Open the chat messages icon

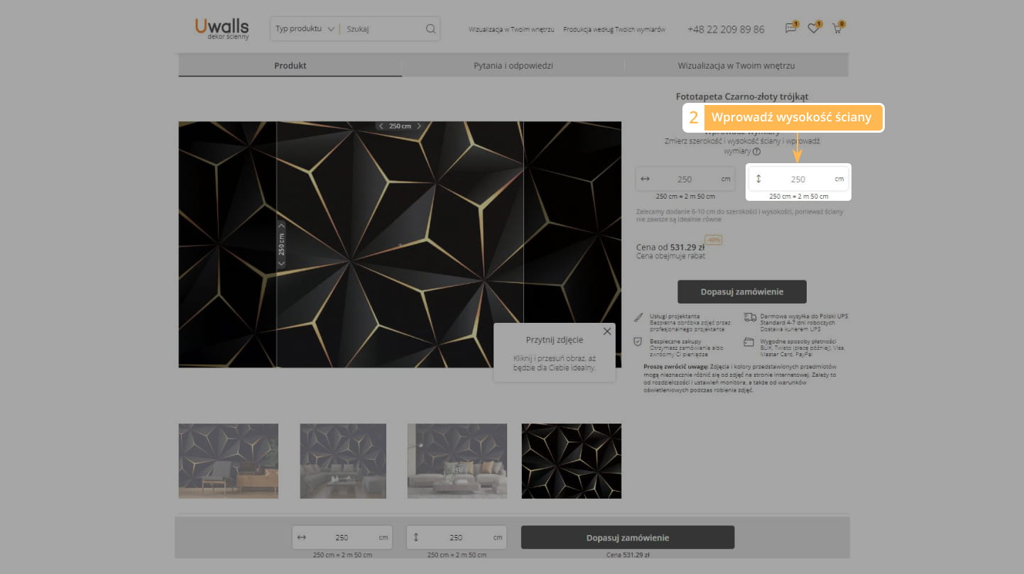pyautogui.click(x=790, y=29)
